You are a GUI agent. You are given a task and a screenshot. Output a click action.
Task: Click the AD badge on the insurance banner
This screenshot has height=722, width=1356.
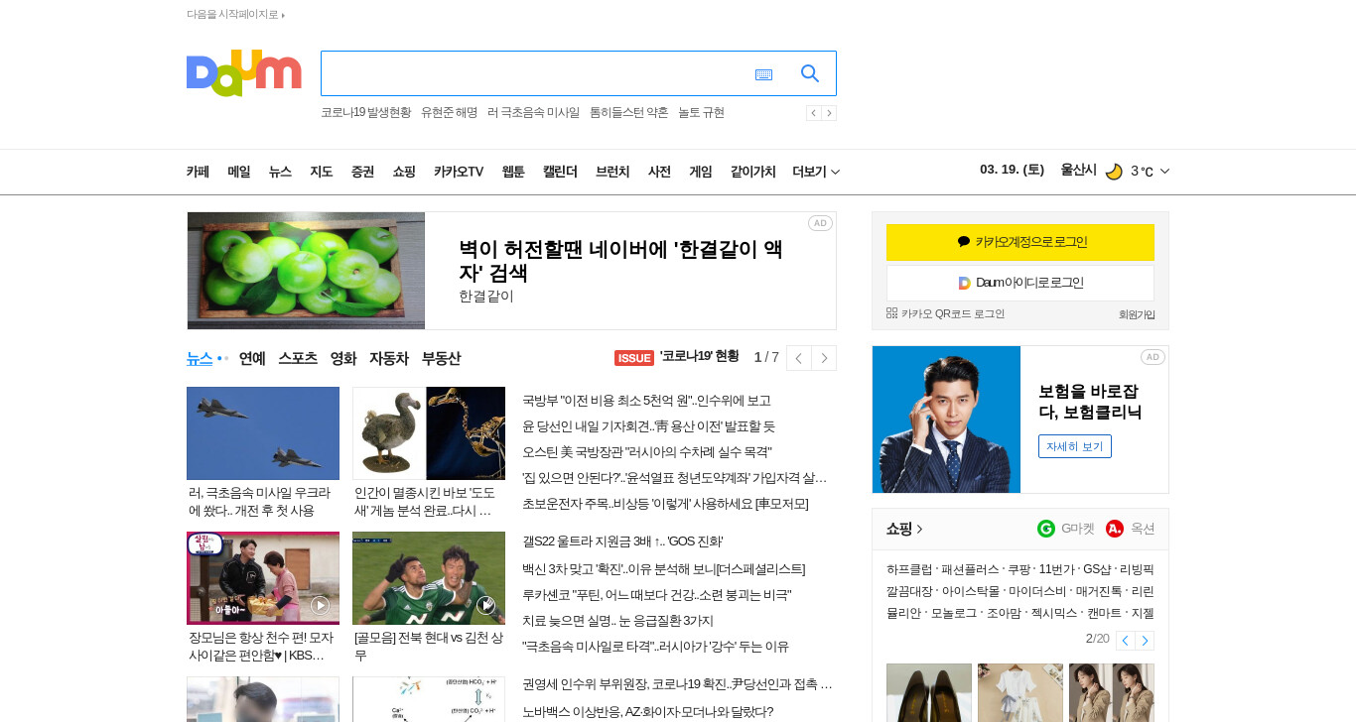[x=1153, y=357]
